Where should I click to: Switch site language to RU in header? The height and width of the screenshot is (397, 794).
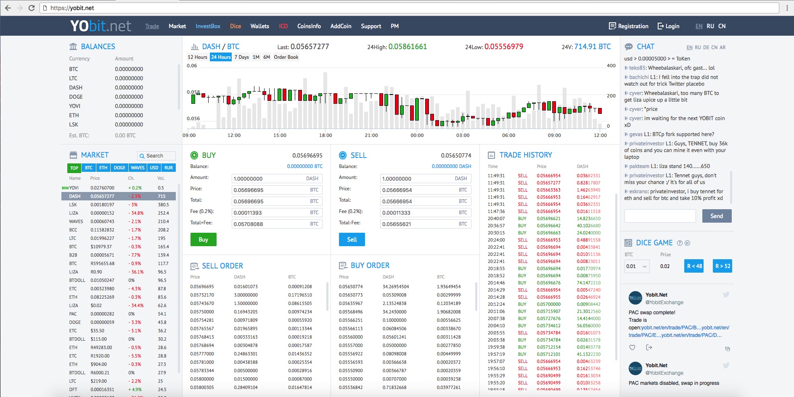click(x=710, y=26)
